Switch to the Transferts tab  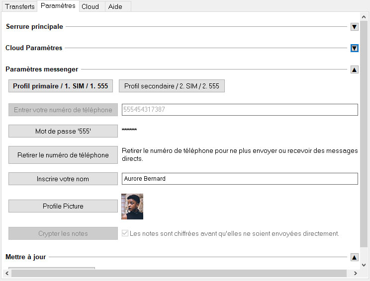pos(20,6)
